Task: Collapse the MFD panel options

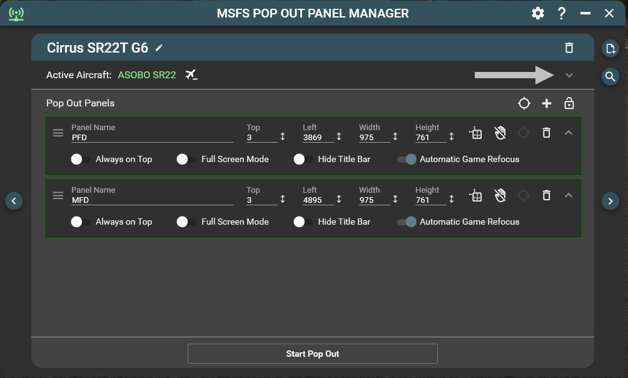Action: point(568,195)
